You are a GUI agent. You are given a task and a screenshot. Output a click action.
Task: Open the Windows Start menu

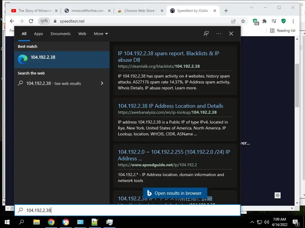[7, 222]
